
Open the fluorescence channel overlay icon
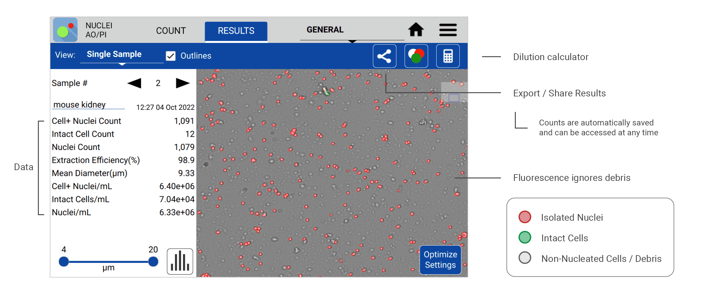pos(416,56)
